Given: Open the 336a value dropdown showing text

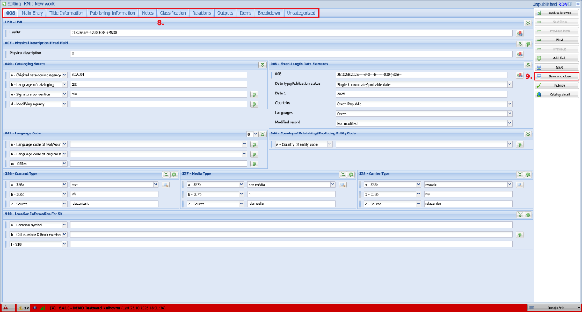Looking at the screenshot, I should (x=155, y=185).
